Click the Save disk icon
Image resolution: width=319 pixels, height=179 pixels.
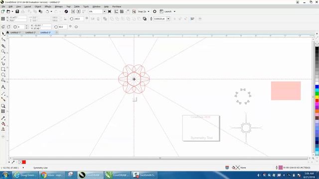[x=17, y=11]
